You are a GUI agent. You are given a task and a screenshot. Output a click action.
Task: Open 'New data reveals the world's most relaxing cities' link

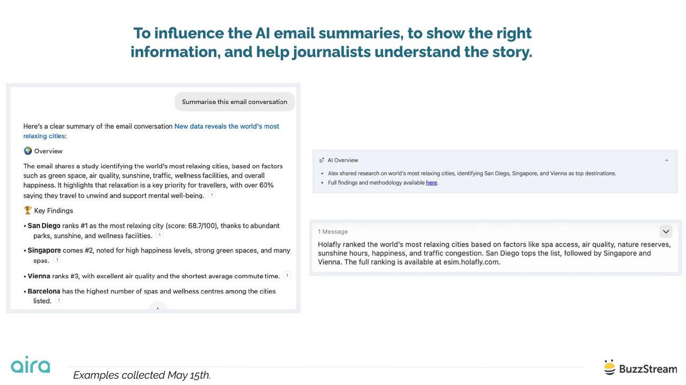tap(151, 131)
